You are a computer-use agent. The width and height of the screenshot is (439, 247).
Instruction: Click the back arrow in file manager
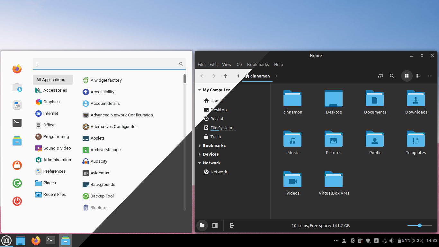pos(202,76)
